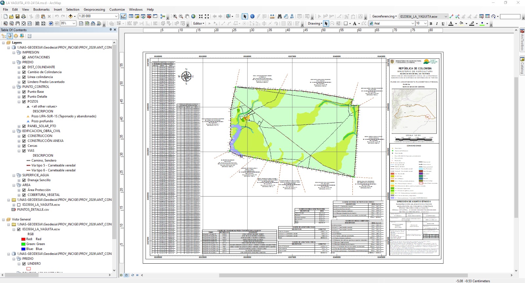Toggle Bold text in Drawing toolbar
The width and height of the screenshot is (525, 283).
pyautogui.click(x=431, y=24)
